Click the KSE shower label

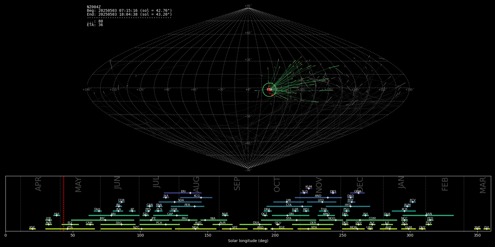pyautogui.click(x=32, y=227)
